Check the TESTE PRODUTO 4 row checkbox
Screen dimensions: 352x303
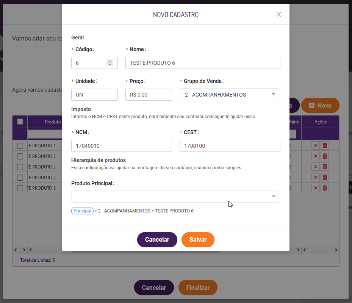point(20,178)
